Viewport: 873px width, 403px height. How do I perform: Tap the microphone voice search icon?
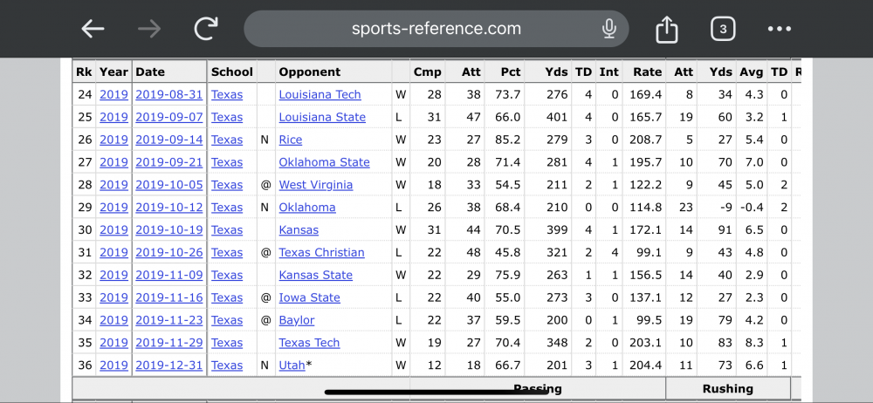pos(608,29)
